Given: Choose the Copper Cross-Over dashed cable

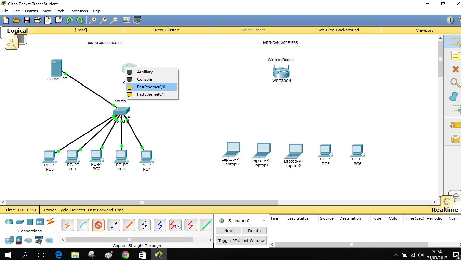Looking at the screenshot, I should pos(114,225).
